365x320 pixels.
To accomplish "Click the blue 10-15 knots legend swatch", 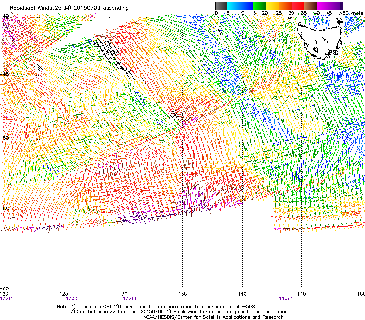I will (247, 6).
